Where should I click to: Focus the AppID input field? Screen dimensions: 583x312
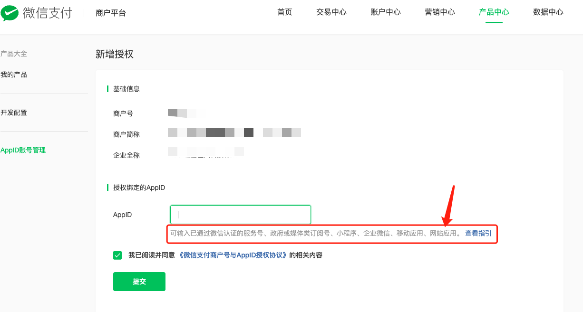coord(241,215)
